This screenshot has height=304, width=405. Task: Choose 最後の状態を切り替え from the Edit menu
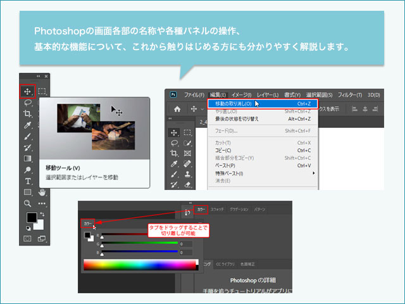(263, 119)
